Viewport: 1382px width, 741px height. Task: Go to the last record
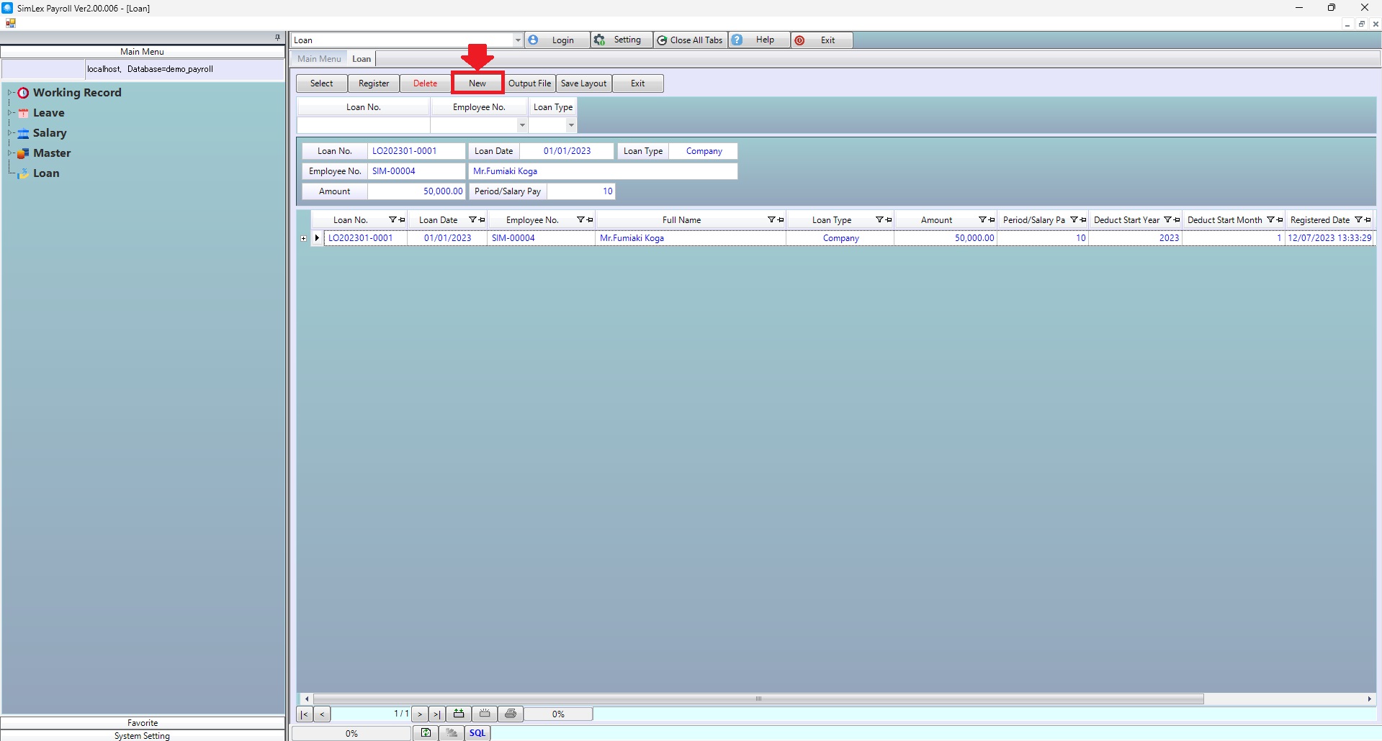[x=436, y=714]
